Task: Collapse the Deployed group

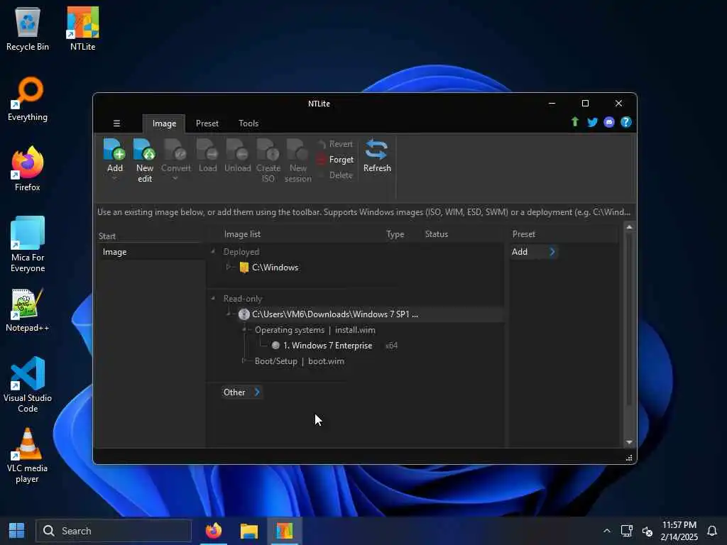Action: 213,252
